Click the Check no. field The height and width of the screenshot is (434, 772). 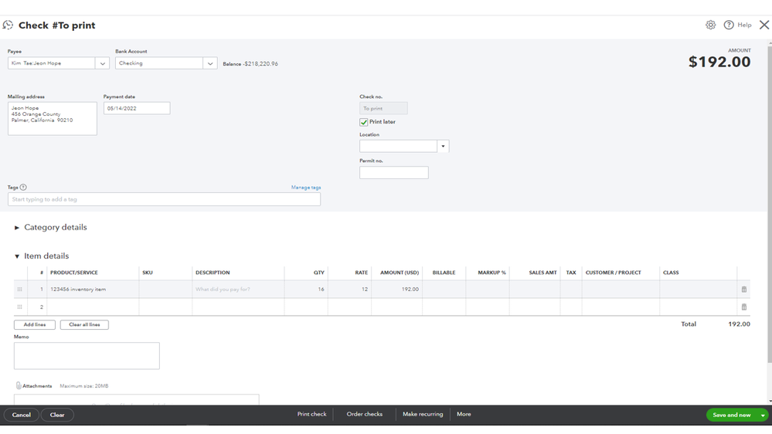pos(383,108)
